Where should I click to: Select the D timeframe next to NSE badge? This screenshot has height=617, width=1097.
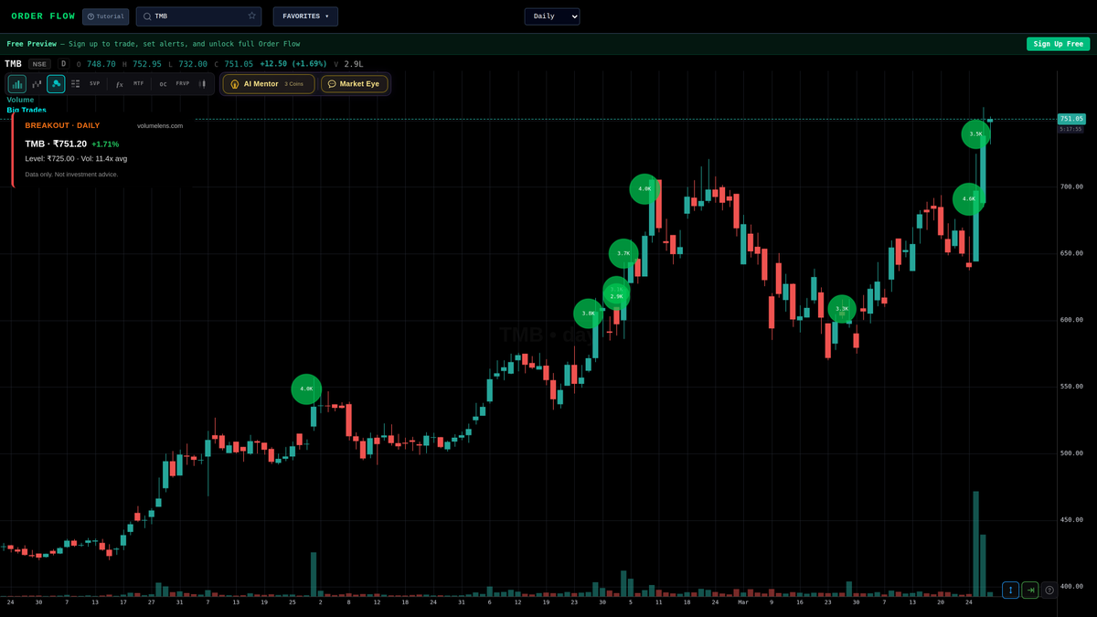coord(63,63)
